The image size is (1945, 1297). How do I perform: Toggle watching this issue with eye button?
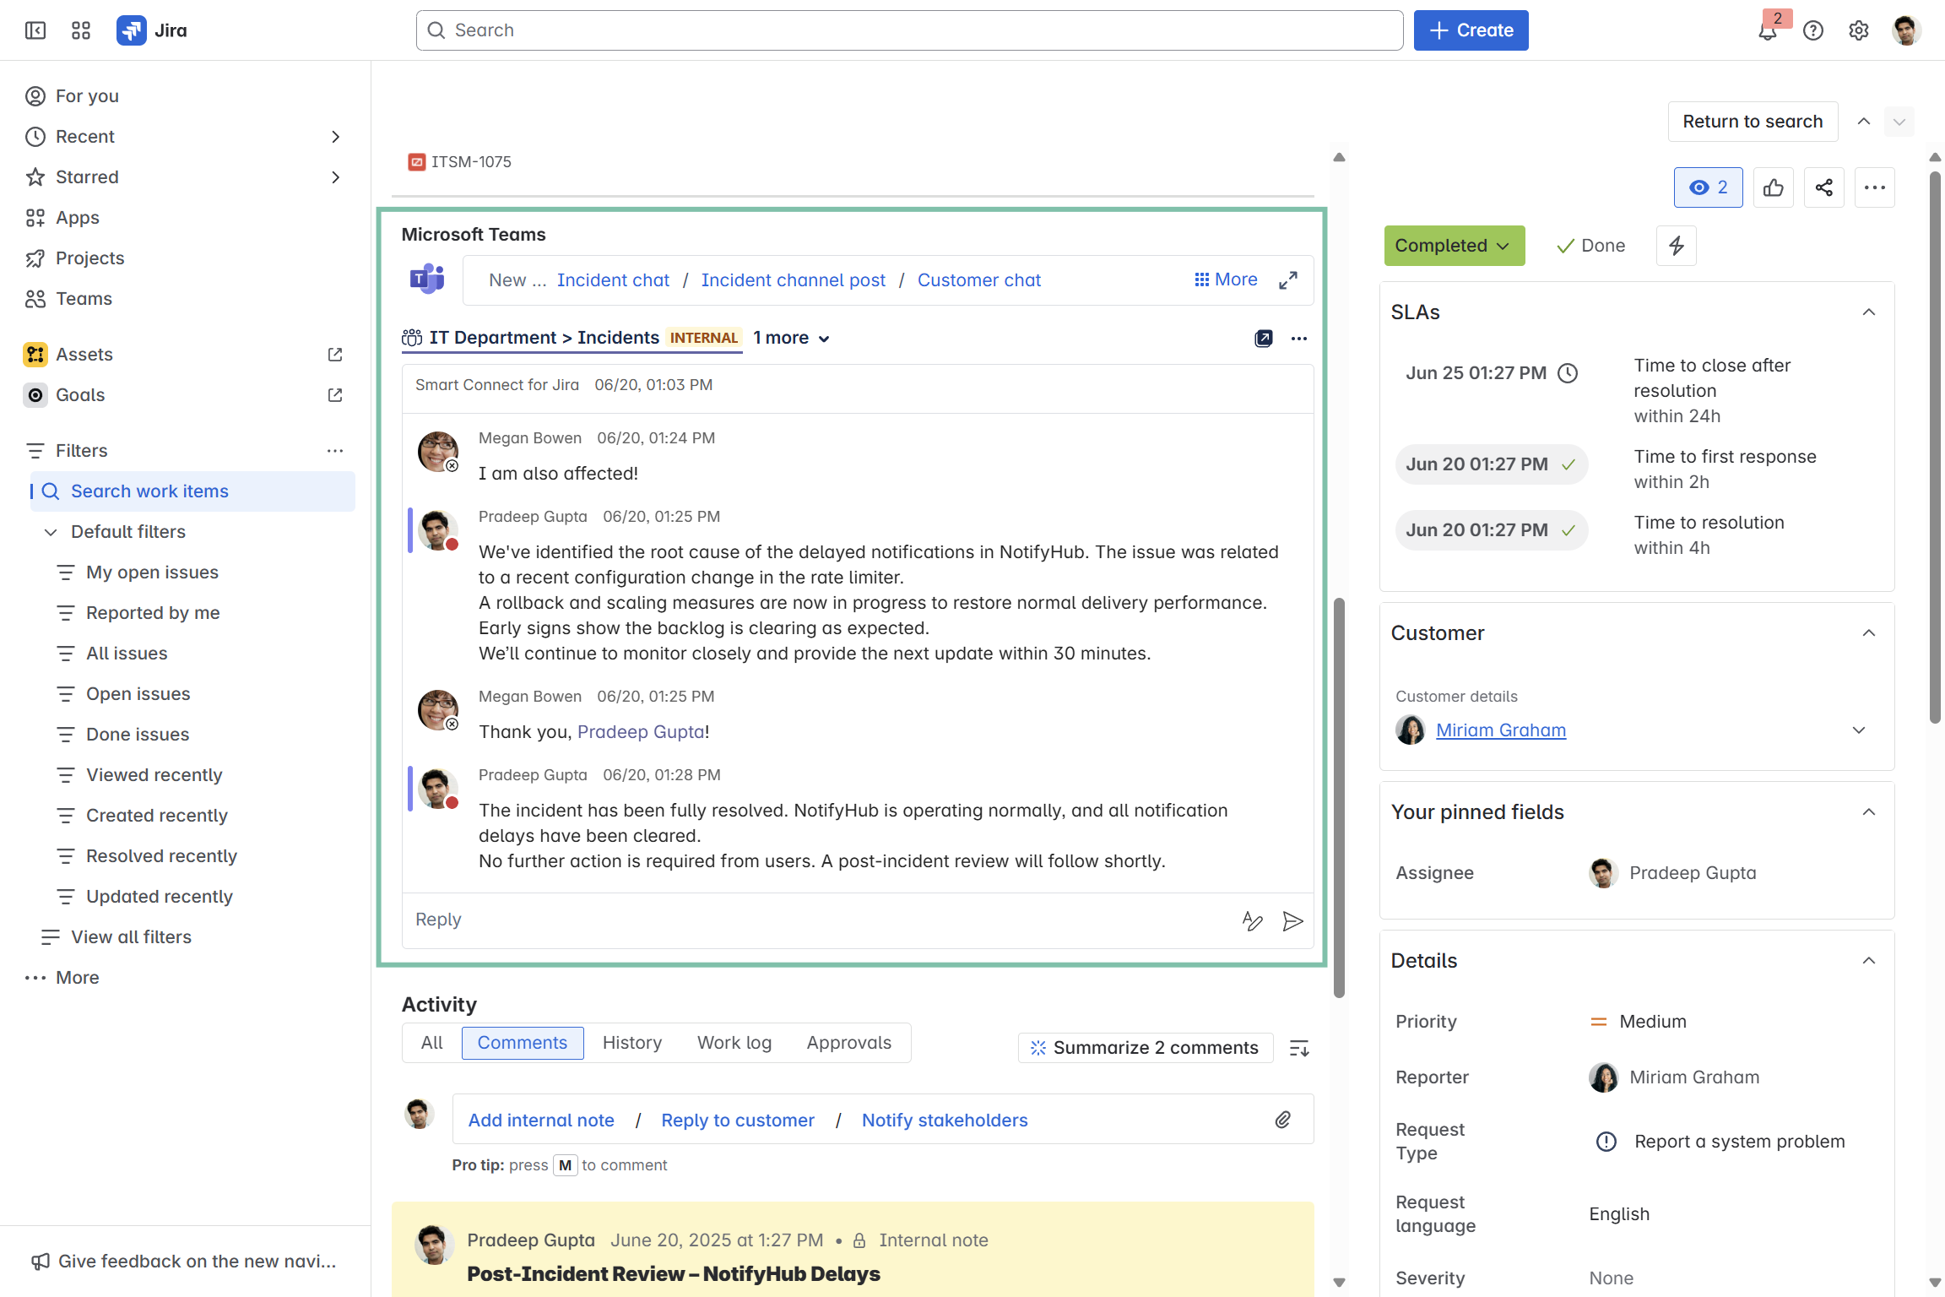pyautogui.click(x=1708, y=187)
